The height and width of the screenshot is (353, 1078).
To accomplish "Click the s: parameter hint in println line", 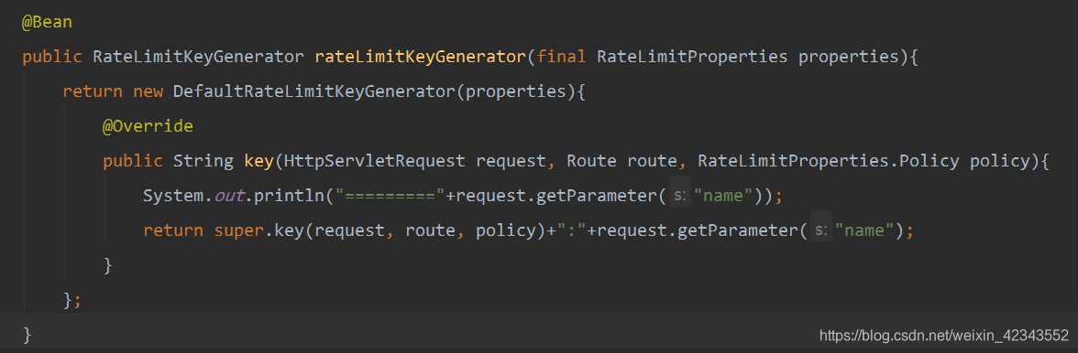I will pyautogui.click(x=679, y=196).
